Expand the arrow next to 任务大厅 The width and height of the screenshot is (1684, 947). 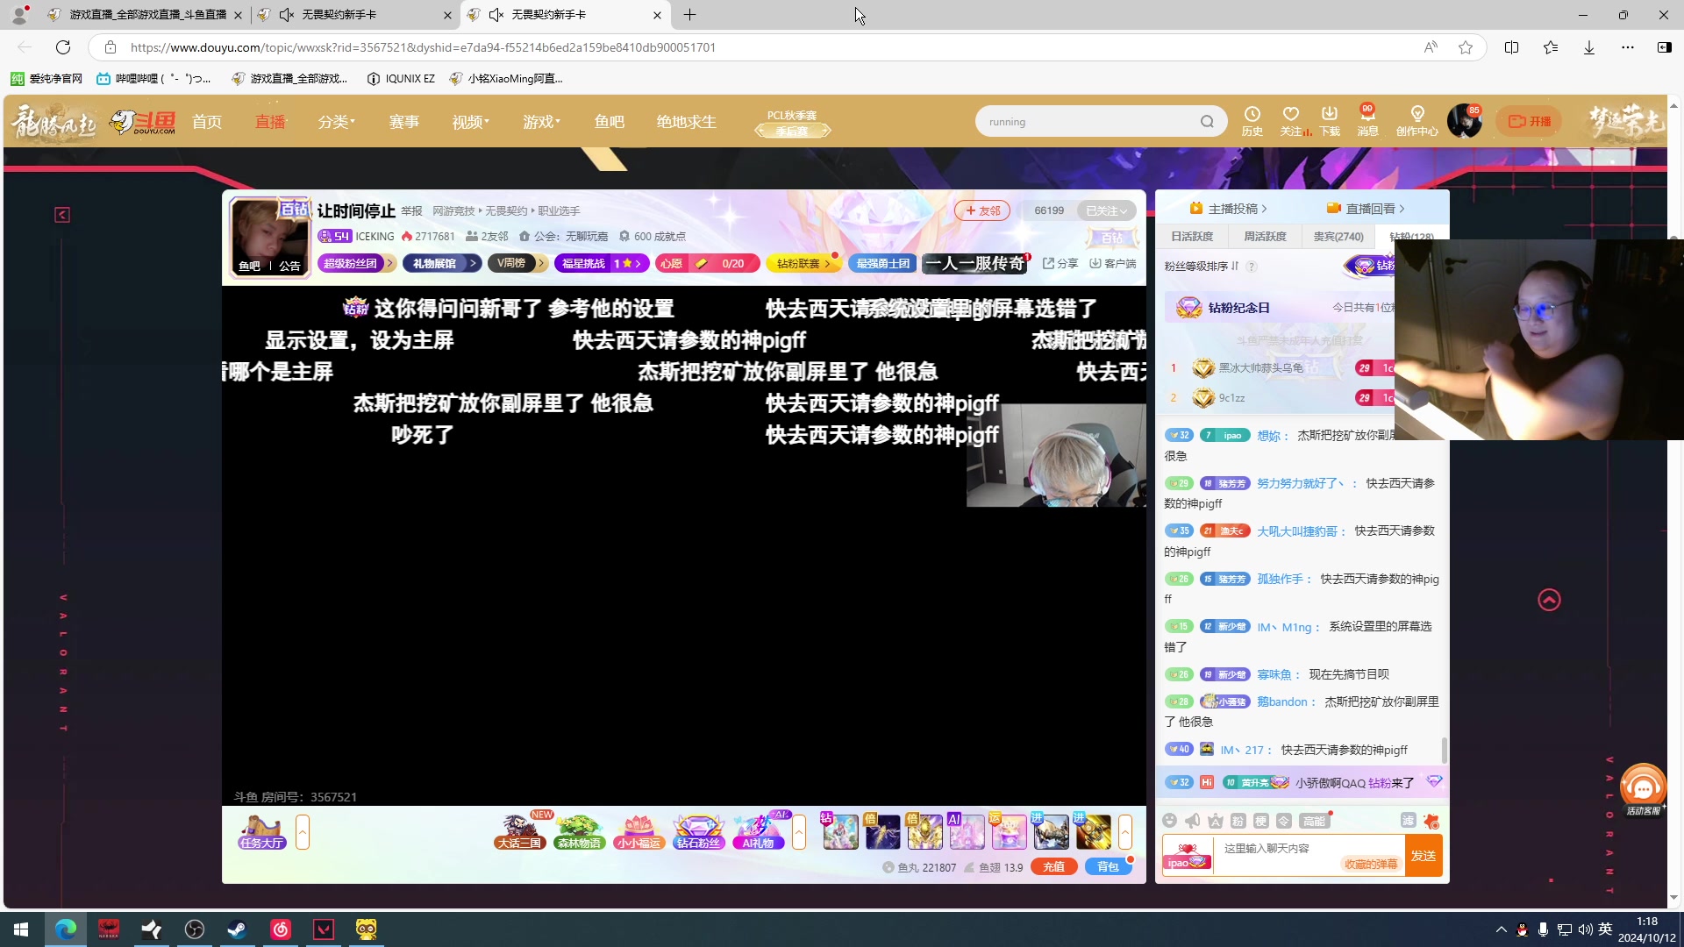tap(303, 832)
